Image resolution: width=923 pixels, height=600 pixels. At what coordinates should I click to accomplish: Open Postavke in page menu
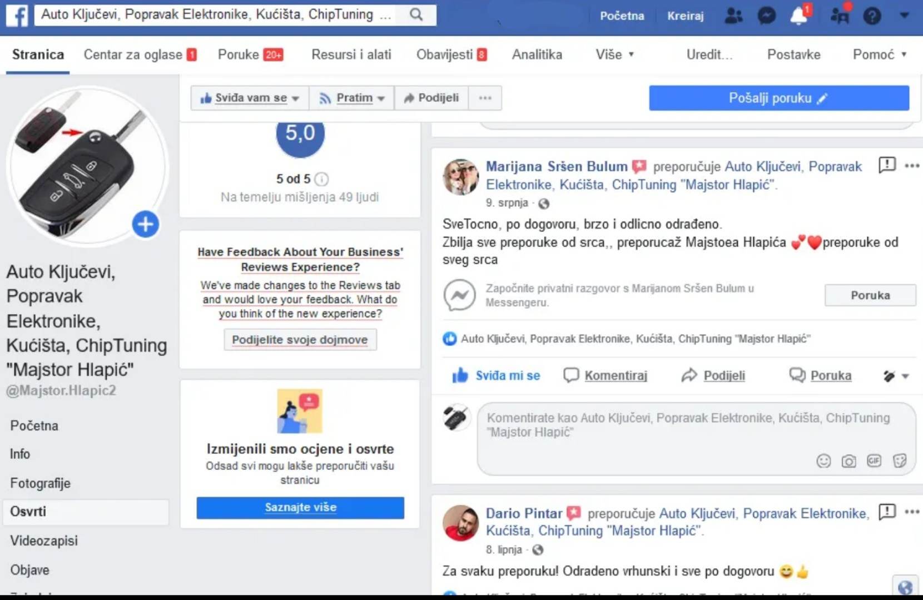[793, 54]
